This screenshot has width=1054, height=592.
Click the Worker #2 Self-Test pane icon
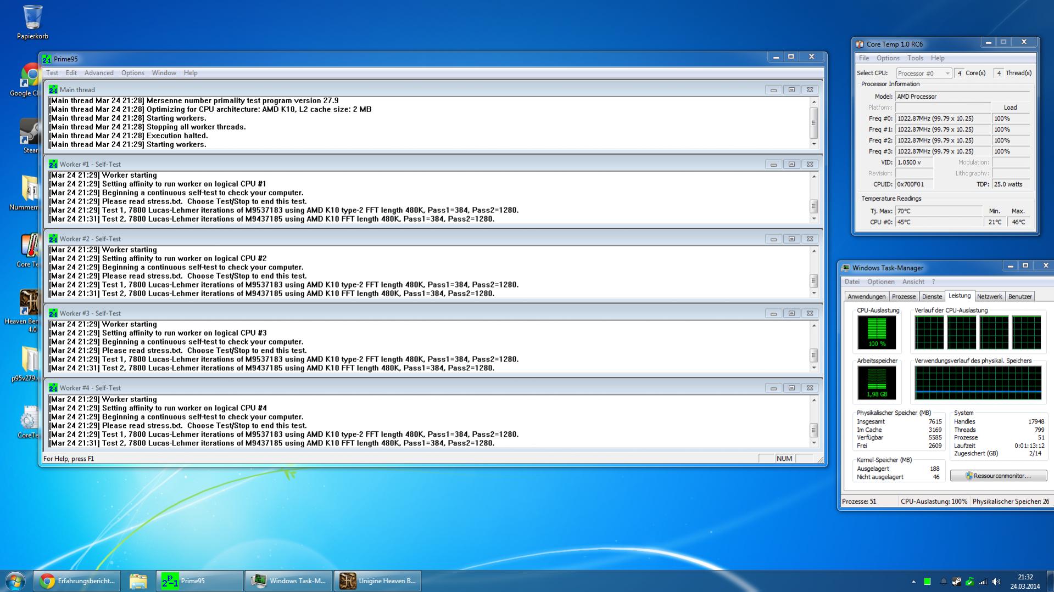pyautogui.click(x=53, y=239)
